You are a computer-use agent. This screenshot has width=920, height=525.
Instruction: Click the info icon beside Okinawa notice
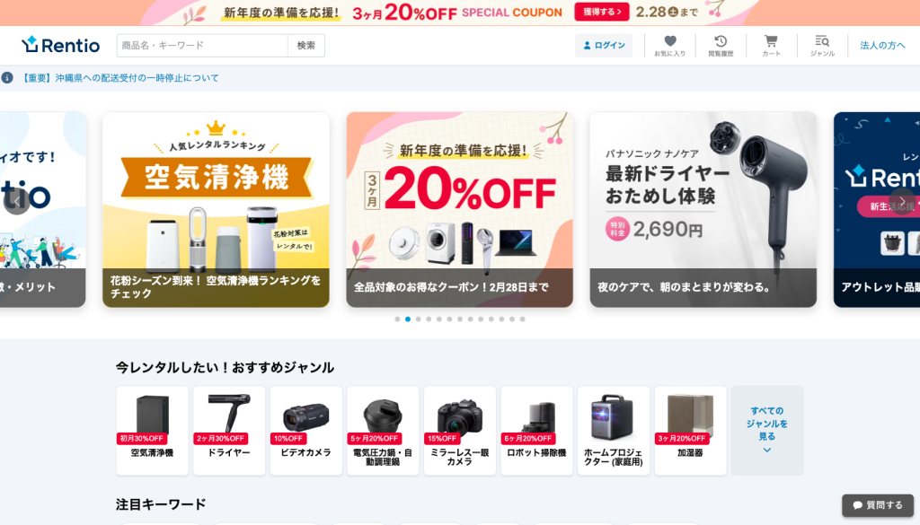7,78
